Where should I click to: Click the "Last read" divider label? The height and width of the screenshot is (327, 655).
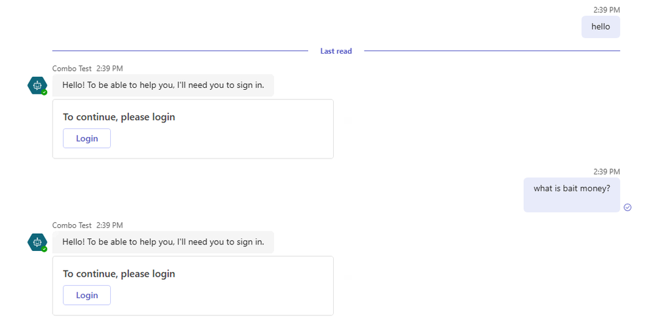pos(336,51)
